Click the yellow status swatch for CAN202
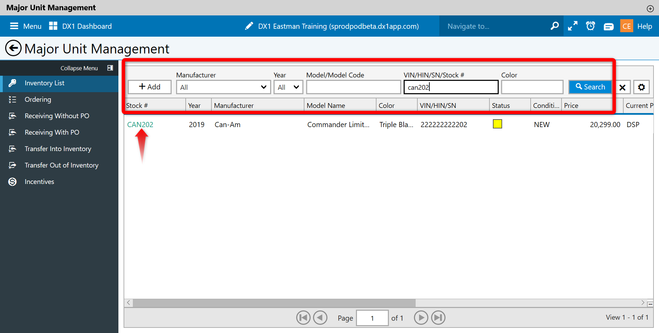The width and height of the screenshot is (659, 333). (497, 124)
